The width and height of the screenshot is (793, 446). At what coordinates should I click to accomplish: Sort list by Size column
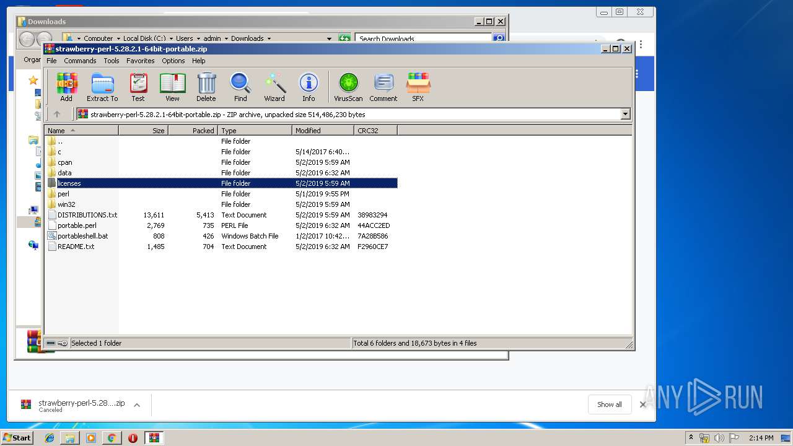click(x=143, y=130)
